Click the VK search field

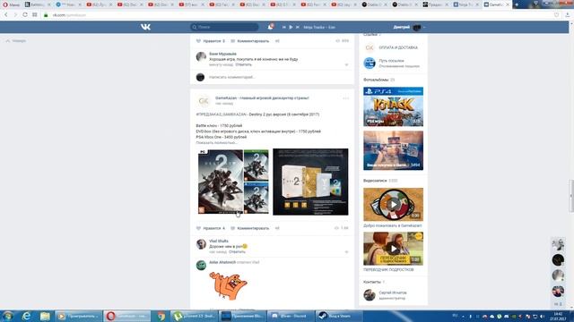224,27
